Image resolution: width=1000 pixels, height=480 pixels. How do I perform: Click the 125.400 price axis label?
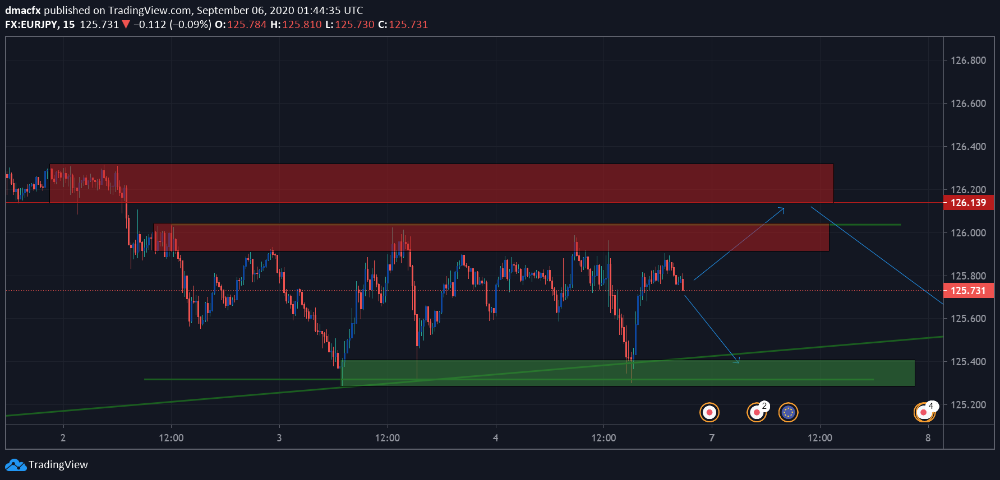[968, 362]
